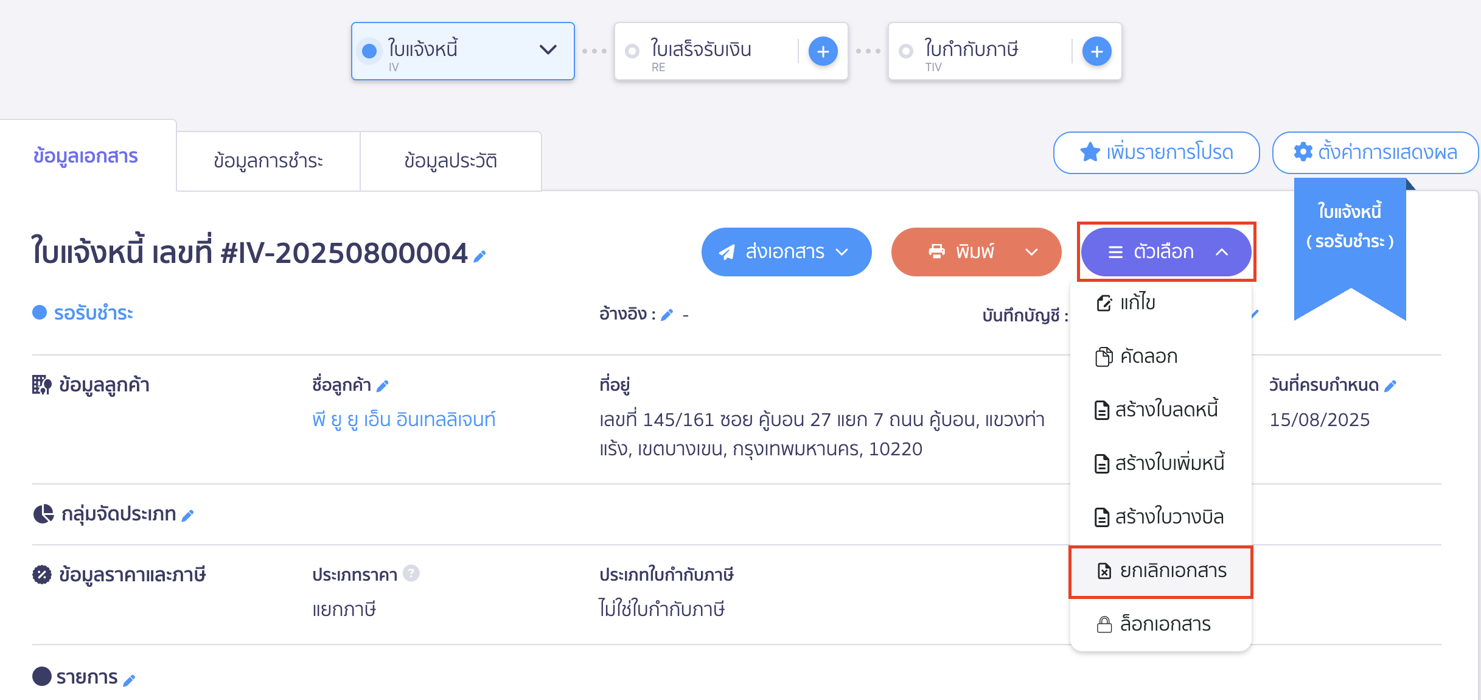Screen dimensions: 1481x700
Task: Open the พิมพ์ dropdown arrow
Action: (x=1031, y=252)
